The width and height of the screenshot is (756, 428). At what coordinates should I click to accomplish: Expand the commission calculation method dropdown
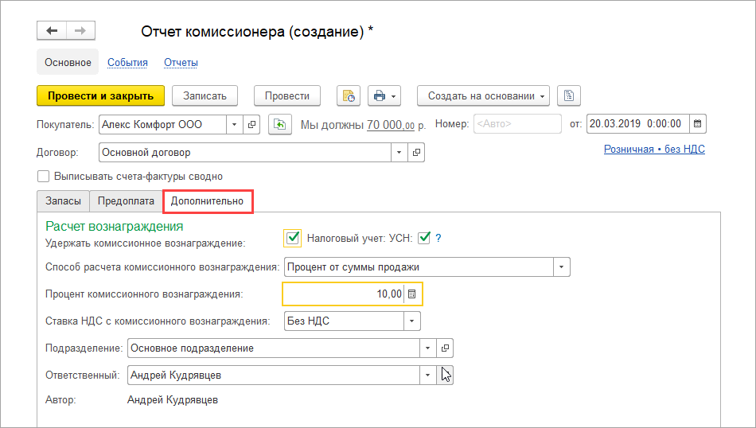click(x=562, y=267)
